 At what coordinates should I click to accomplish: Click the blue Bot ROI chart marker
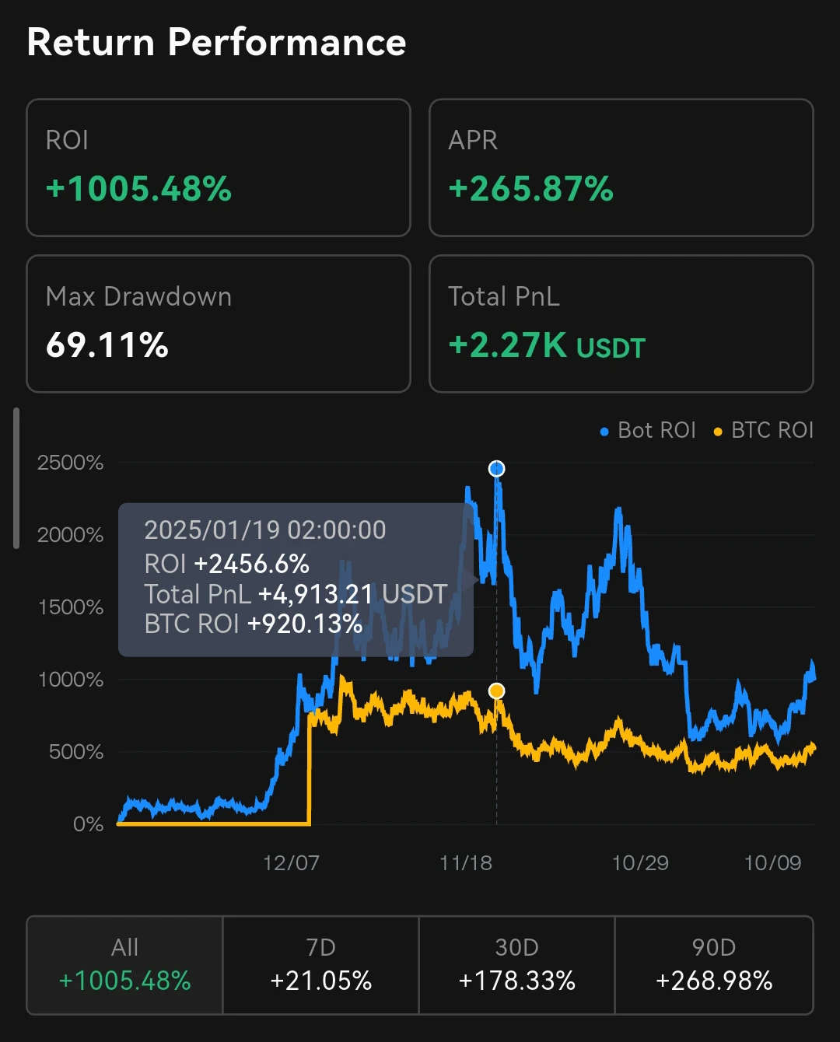pos(497,469)
